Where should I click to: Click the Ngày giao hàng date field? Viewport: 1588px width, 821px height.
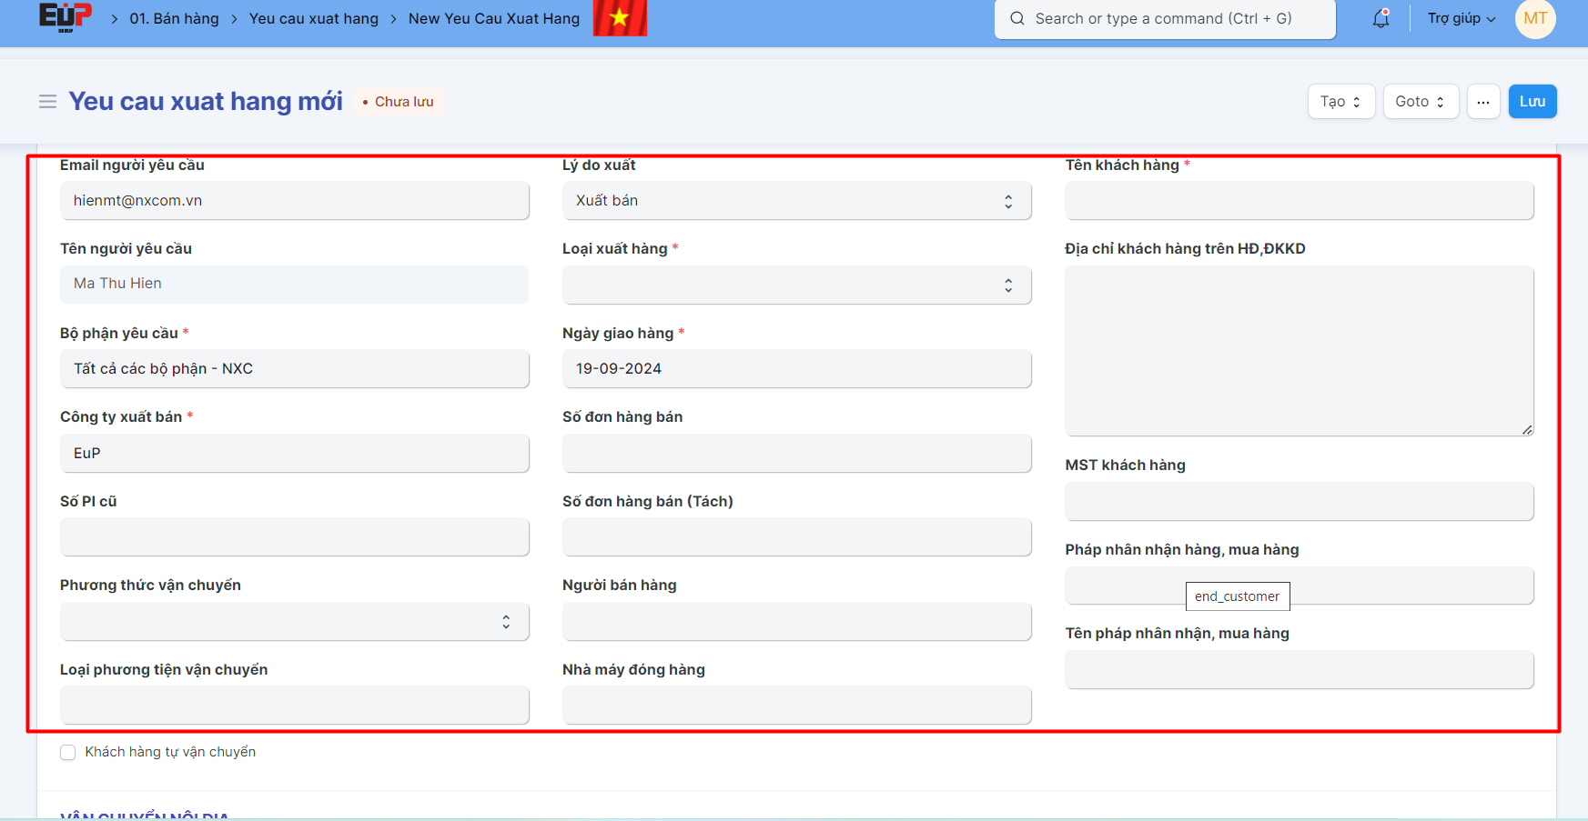point(796,368)
